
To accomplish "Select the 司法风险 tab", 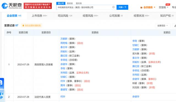I will pyautogui.click(x=65, y=16).
